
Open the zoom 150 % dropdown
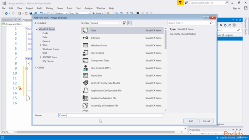click(x=12, y=132)
